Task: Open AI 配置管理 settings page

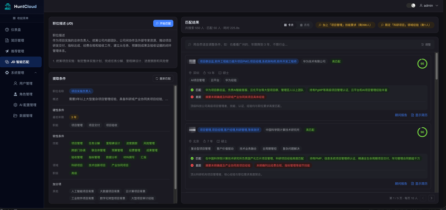Action: [x=25, y=105]
